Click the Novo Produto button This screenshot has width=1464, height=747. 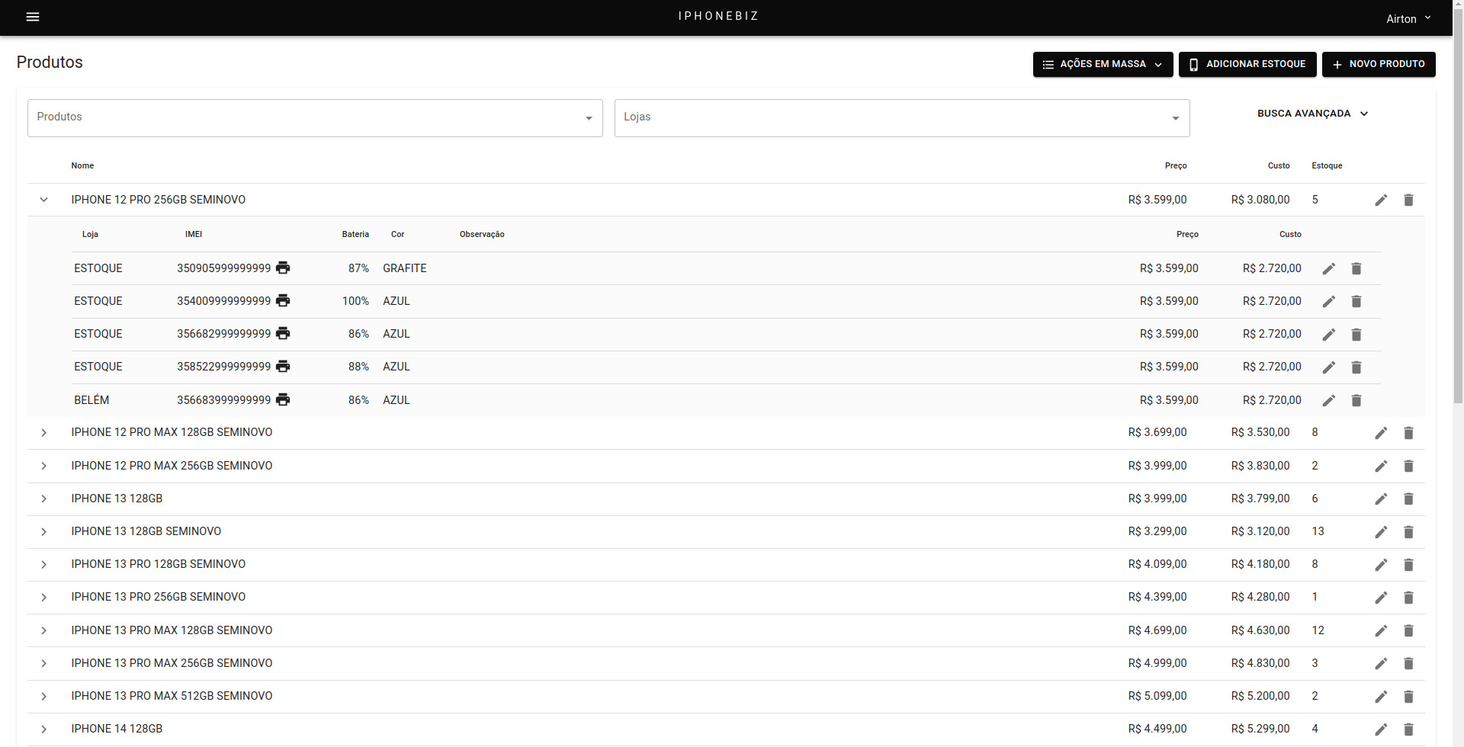[x=1378, y=64]
